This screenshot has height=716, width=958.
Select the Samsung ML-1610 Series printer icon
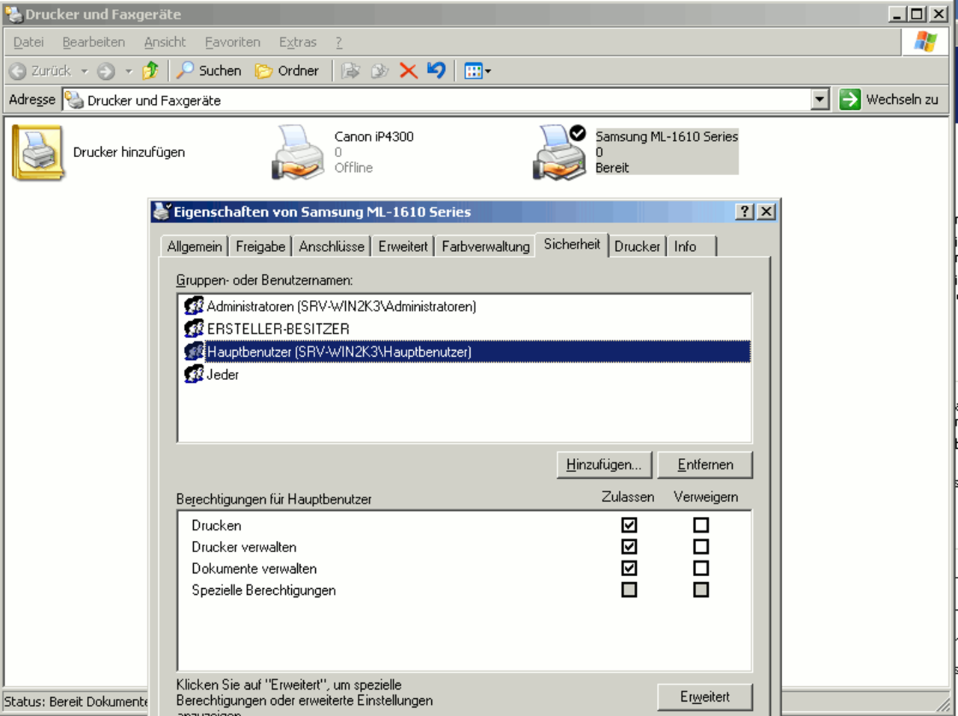click(559, 153)
